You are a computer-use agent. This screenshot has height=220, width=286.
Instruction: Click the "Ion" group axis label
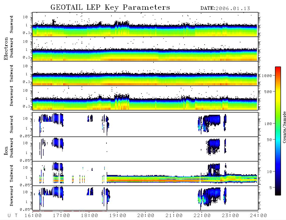6,150
